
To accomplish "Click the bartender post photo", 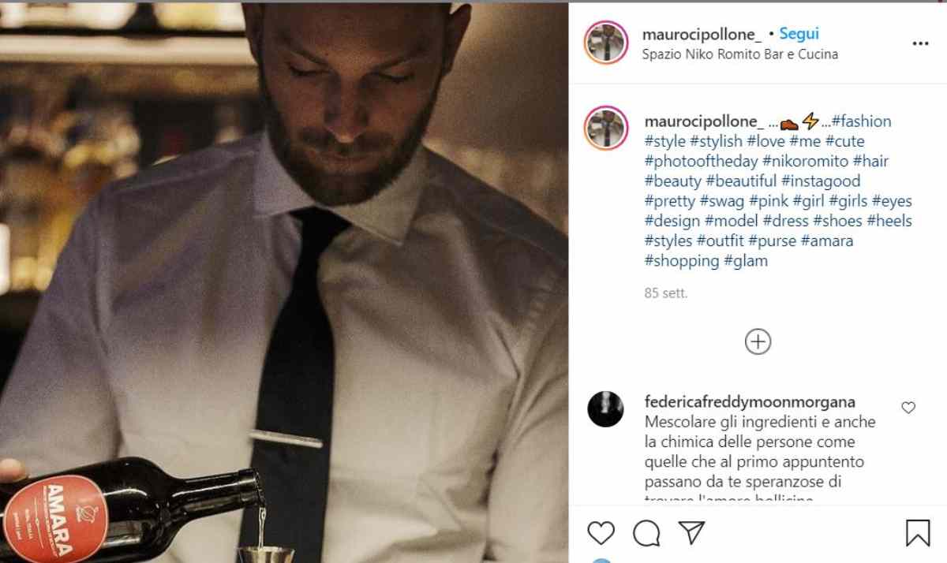I will click(x=284, y=281).
